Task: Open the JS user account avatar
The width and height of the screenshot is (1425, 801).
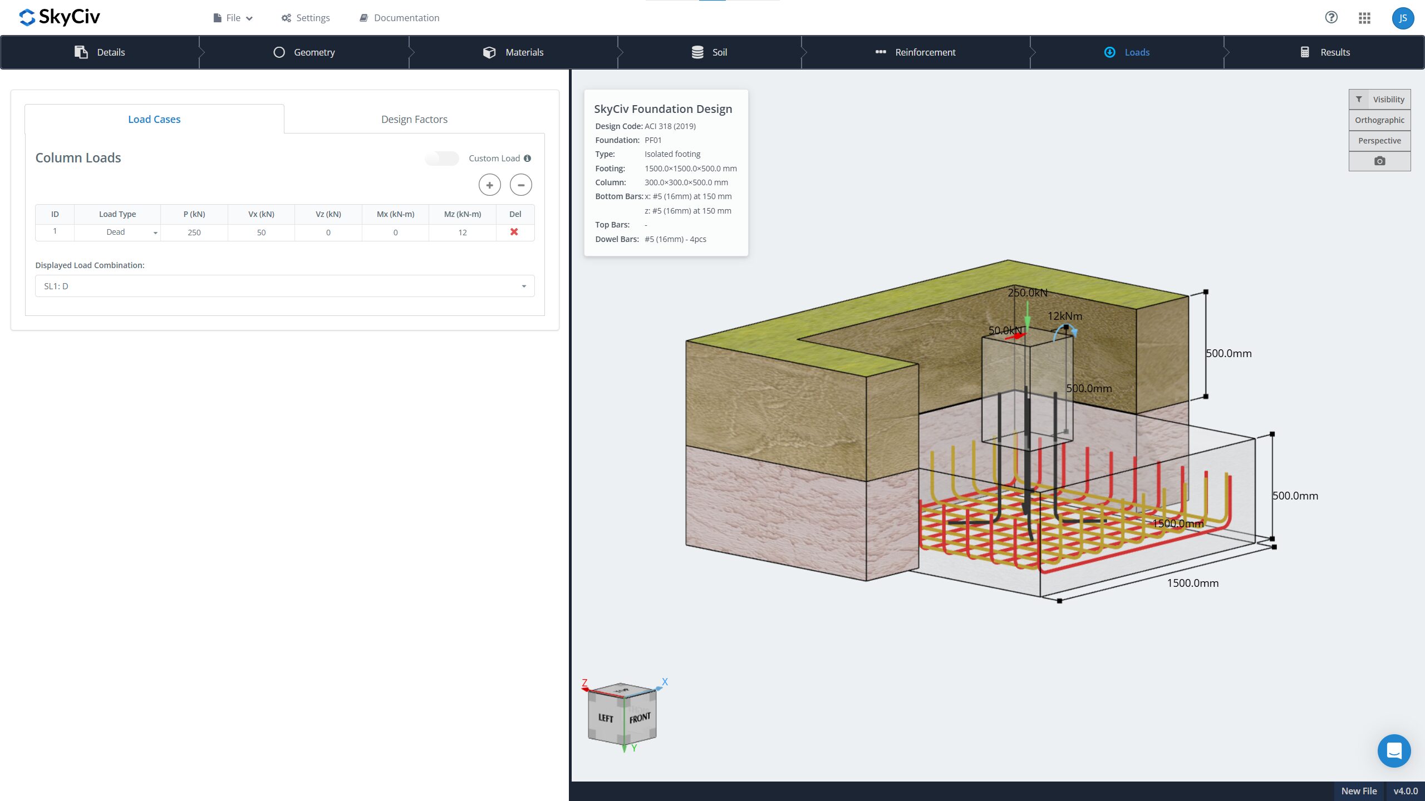Action: click(1403, 18)
